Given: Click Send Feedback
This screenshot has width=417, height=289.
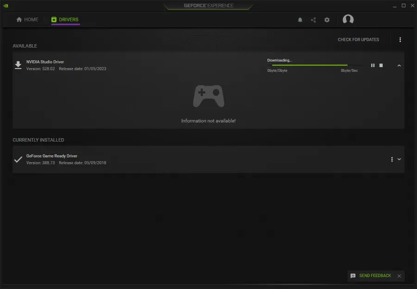Looking at the screenshot, I should 375,276.
